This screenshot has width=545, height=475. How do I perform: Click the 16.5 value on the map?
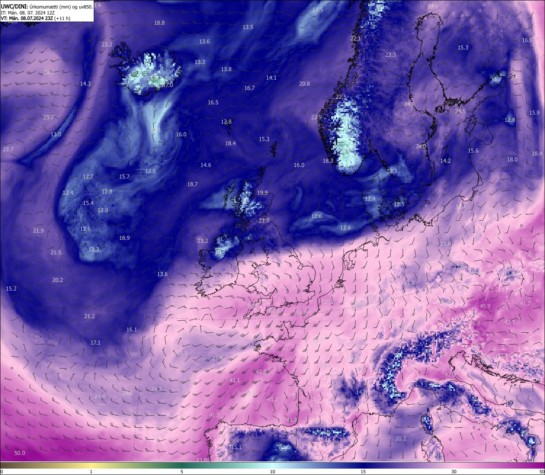(x=213, y=102)
